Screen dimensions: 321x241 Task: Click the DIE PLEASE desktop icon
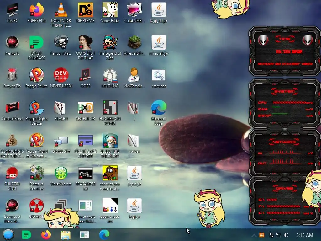(86, 13)
